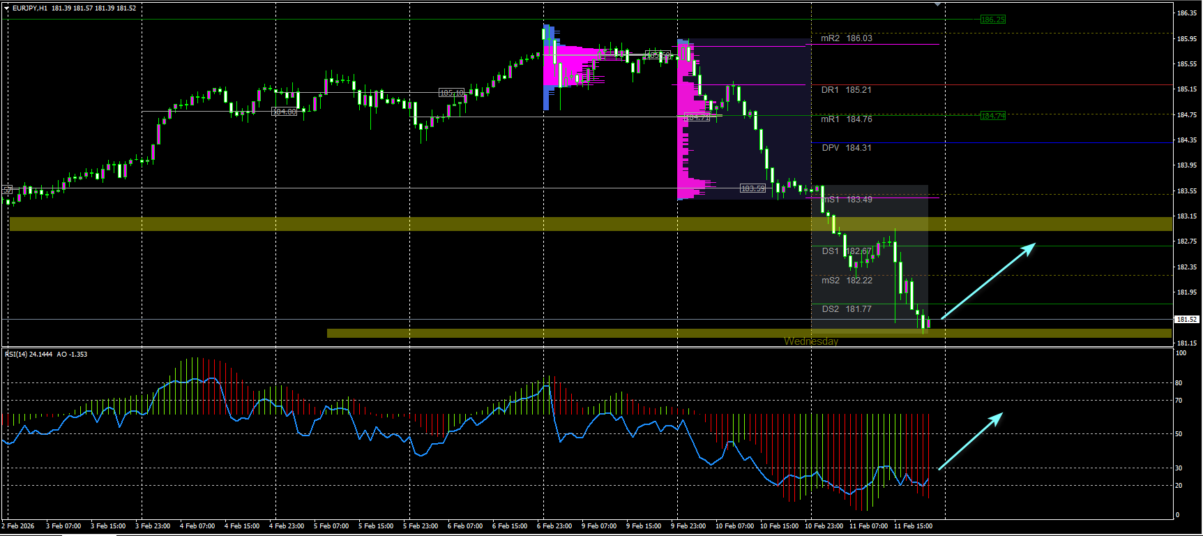
Task: Click the chart shift triangle marker on top edge
Action: (x=938, y=4)
